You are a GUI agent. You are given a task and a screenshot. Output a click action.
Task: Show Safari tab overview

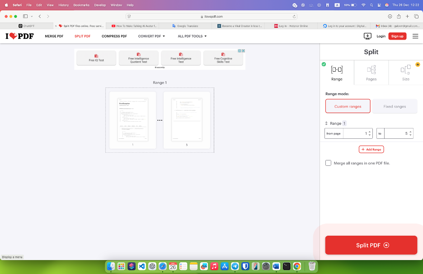416,16
